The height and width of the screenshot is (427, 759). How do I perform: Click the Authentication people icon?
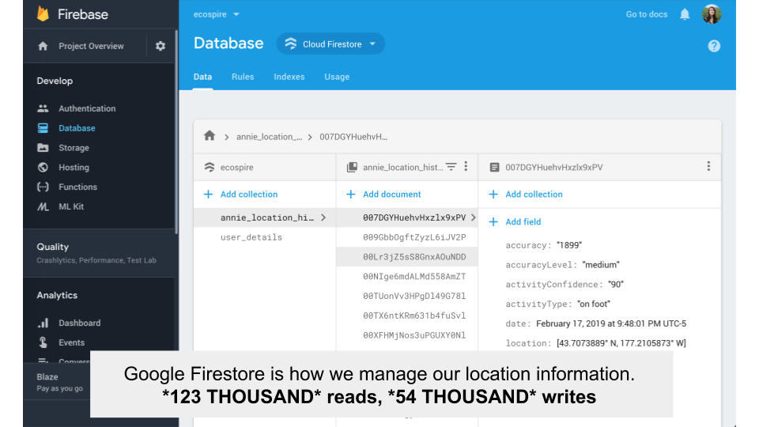click(43, 108)
